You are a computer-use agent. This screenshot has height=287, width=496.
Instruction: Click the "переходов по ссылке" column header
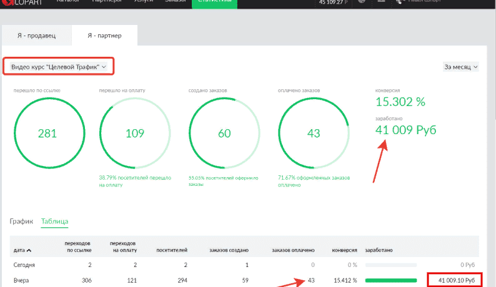(x=78, y=246)
